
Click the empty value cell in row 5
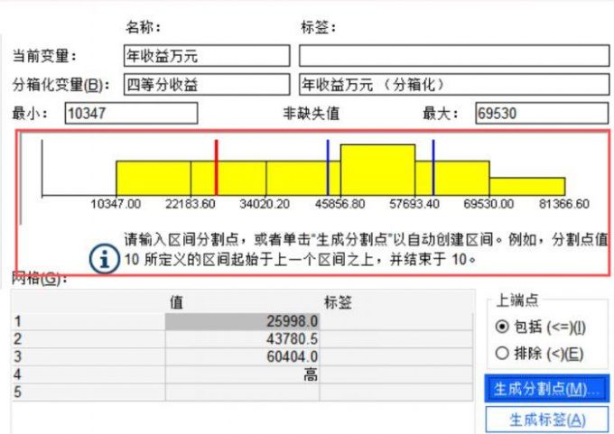click(242, 392)
